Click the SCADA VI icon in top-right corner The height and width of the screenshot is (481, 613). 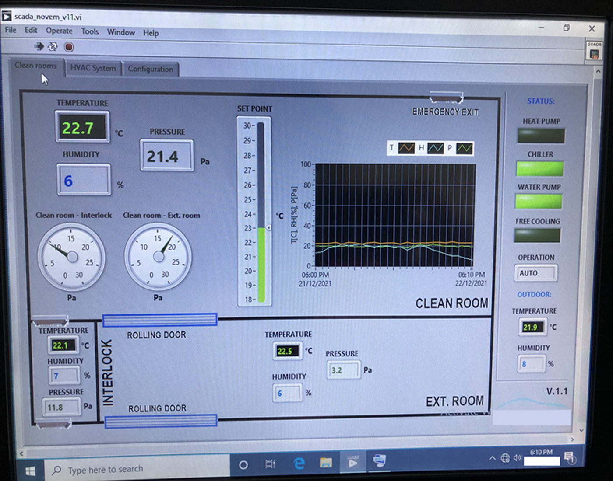[594, 52]
